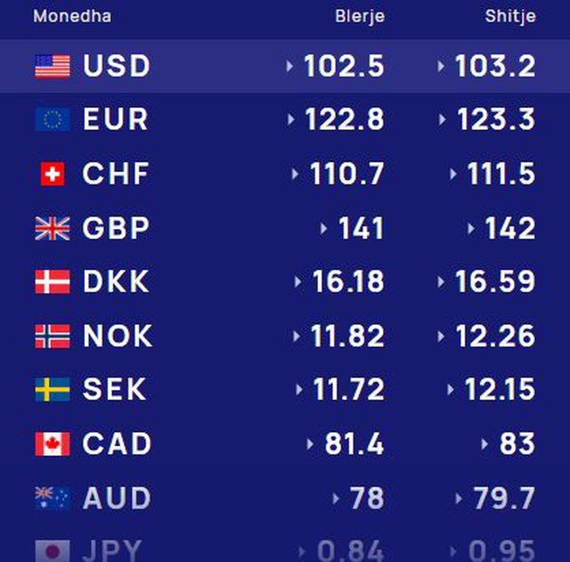Image resolution: width=570 pixels, height=562 pixels.
Task: Click the European Union flag icon
Action: click(53, 120)
